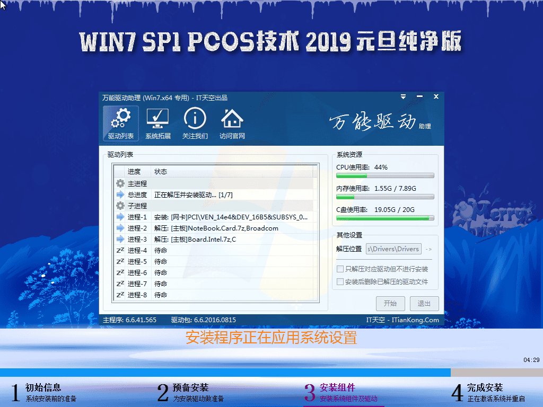Close the 万能驱动助理 window

point(436,96)
